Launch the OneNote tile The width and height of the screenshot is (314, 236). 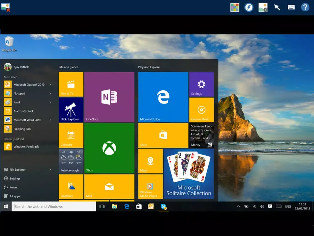tap(109, 97)
